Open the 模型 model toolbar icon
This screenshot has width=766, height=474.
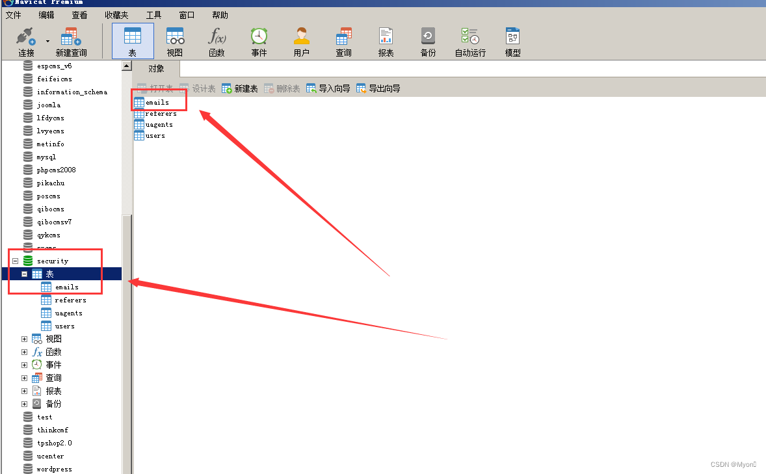pos(512,42)
